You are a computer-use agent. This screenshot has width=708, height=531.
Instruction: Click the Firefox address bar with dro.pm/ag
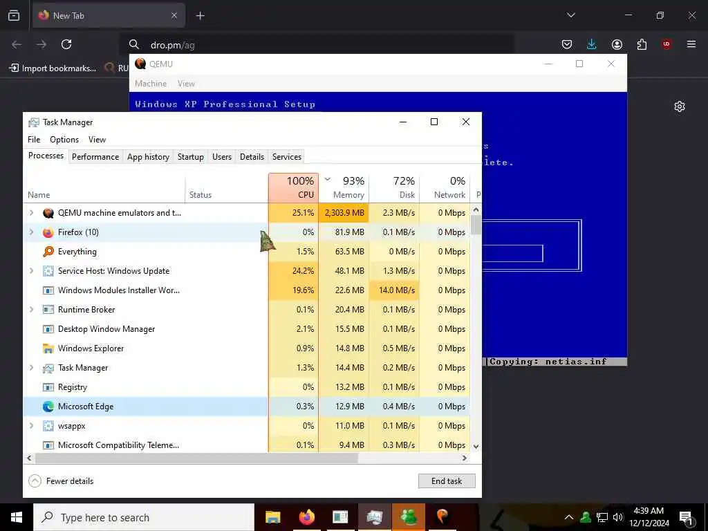tap(316, 45)
